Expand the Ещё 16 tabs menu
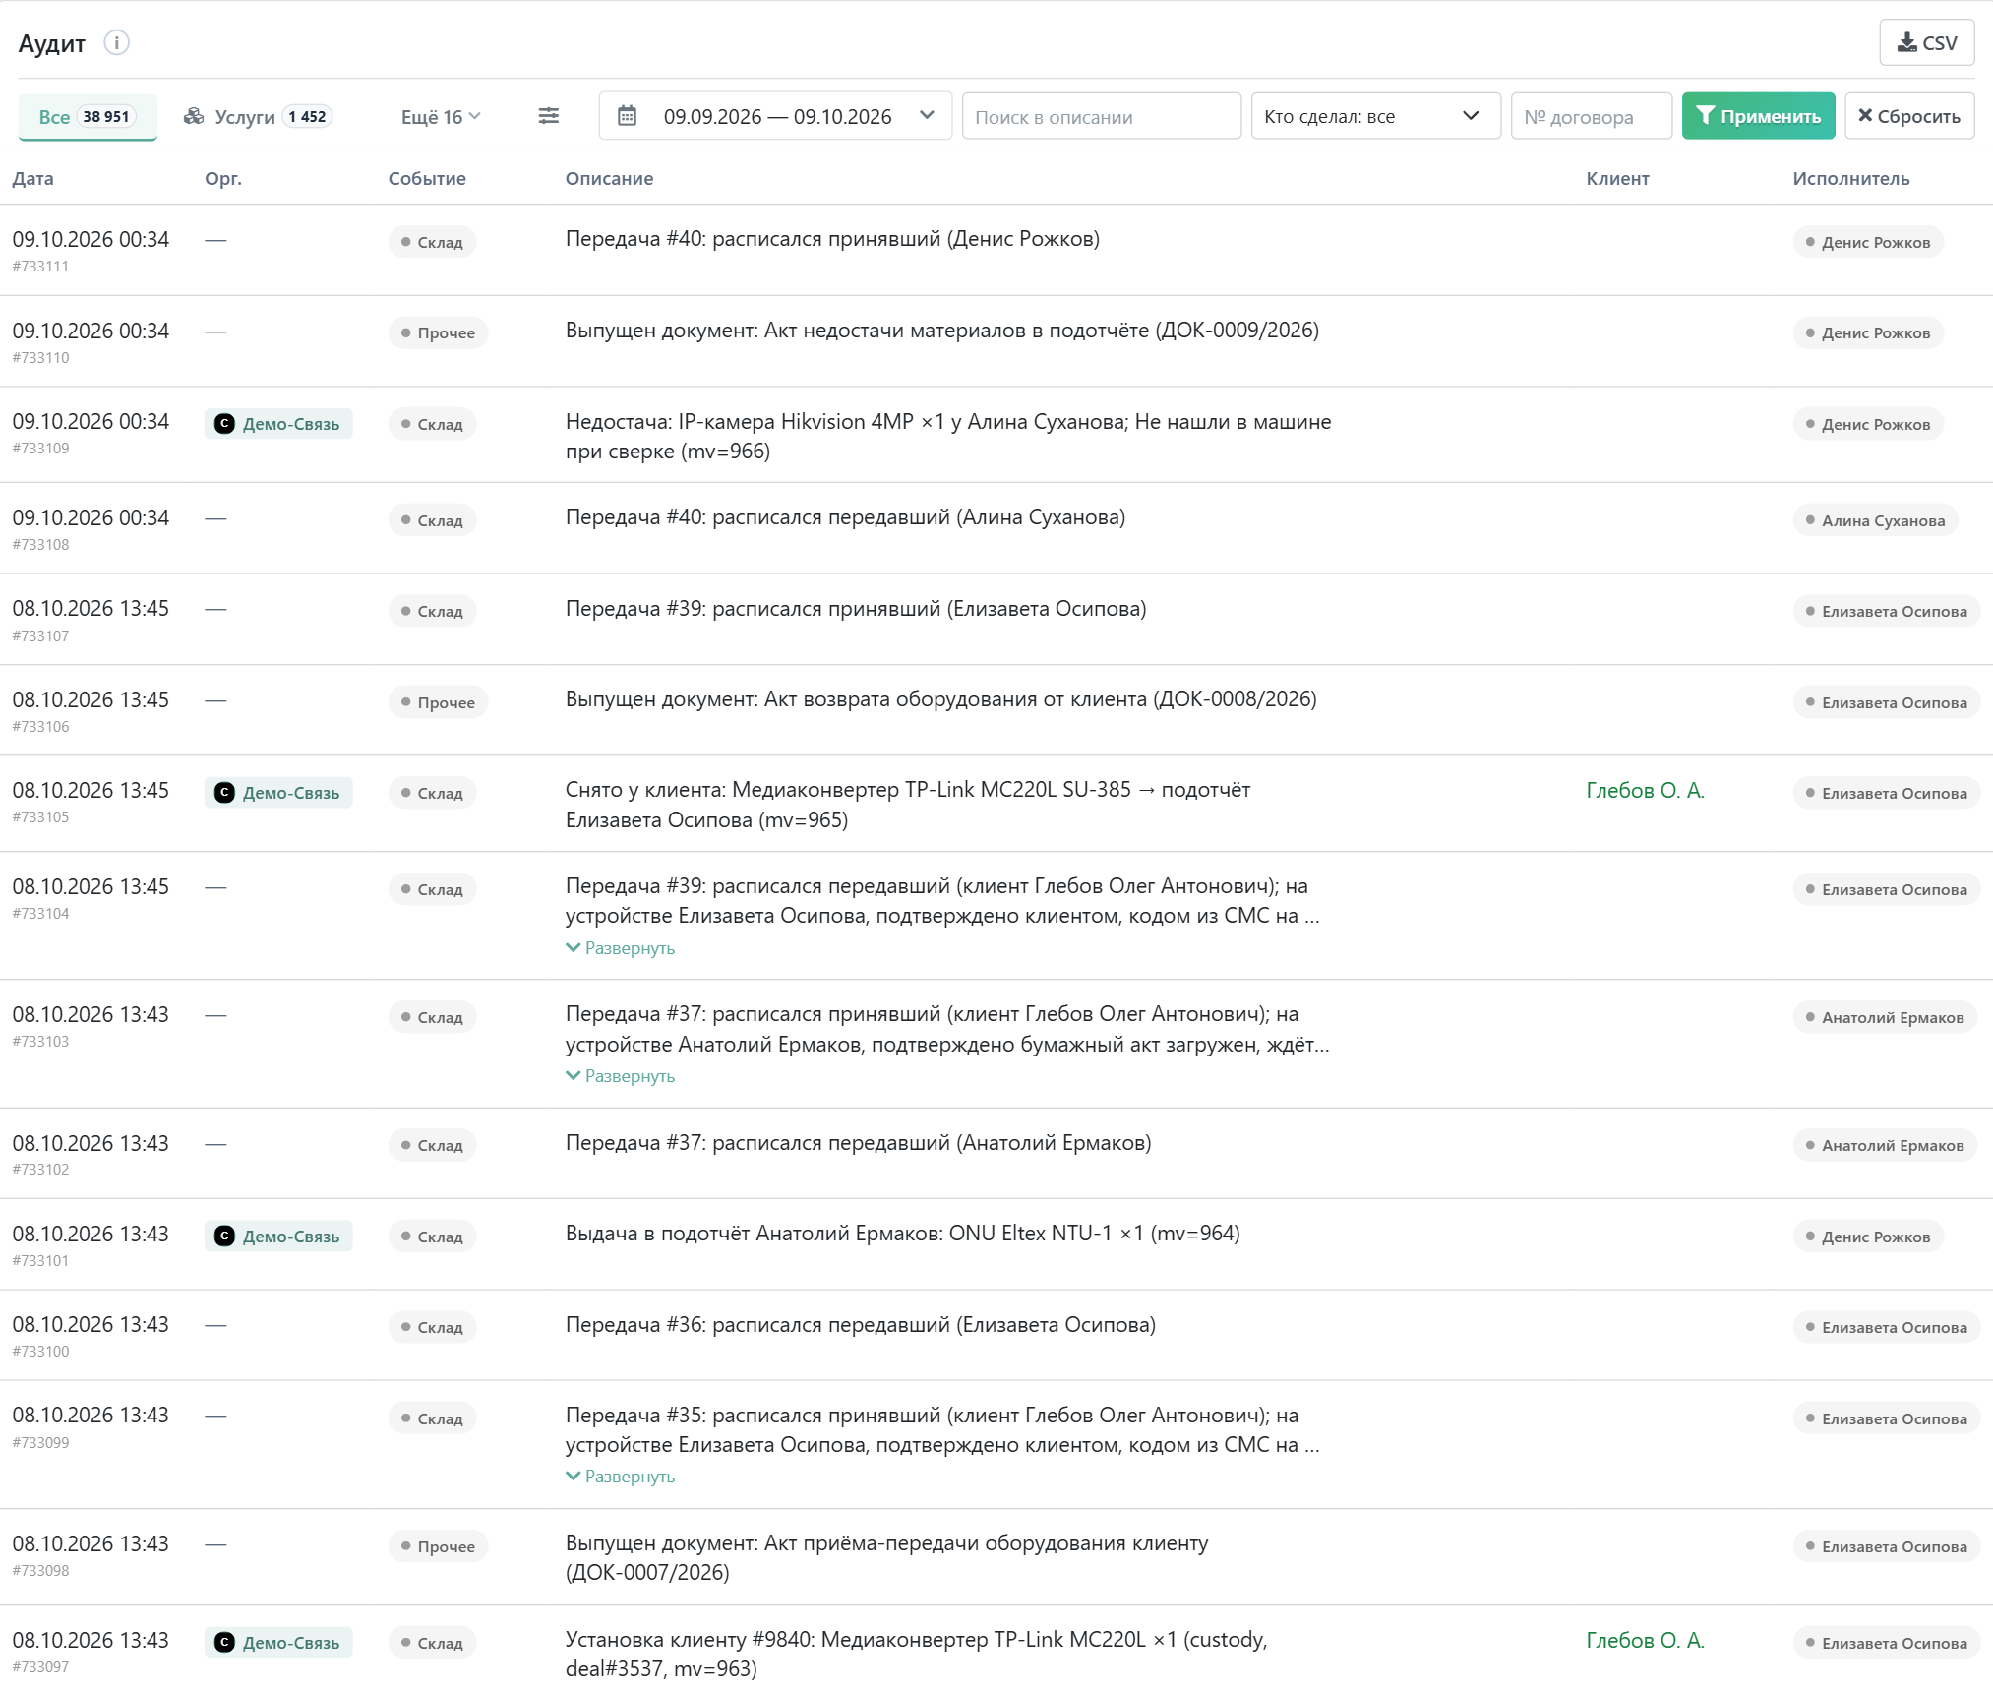 point(440,117)
